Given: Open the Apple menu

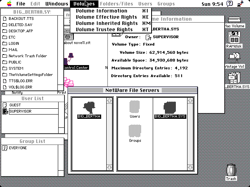Looking at the screenshot, I should pos(9,4).
